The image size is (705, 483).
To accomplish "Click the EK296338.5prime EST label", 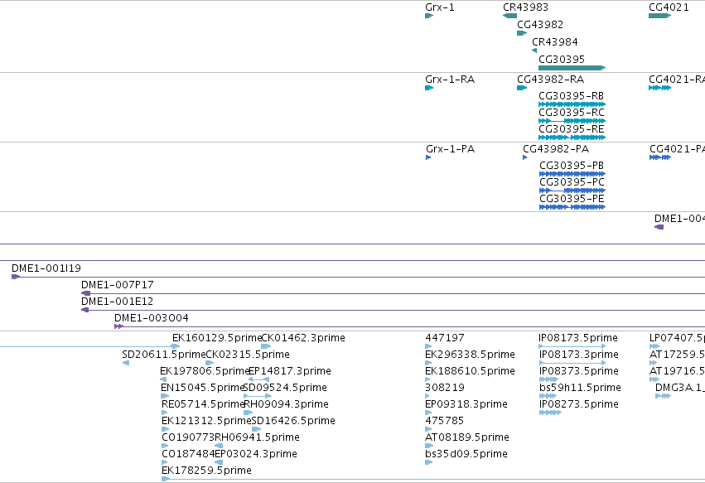I will point(470,355).
